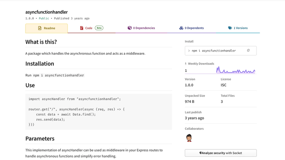Click the 'await Data.find()' code line

coord(66,114)
